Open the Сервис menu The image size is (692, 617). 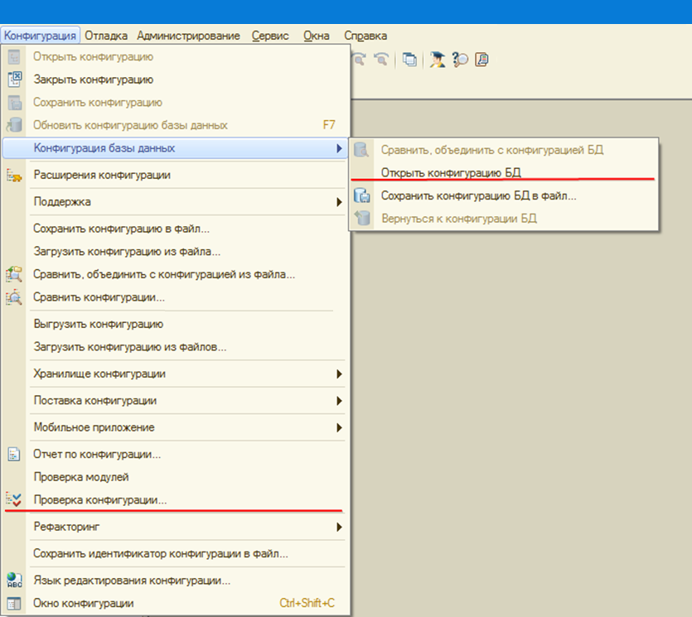270,36
